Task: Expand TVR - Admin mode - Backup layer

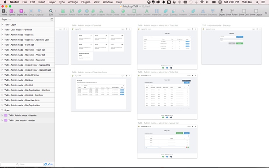Action: pyautogui.click(x=2, y=80)
